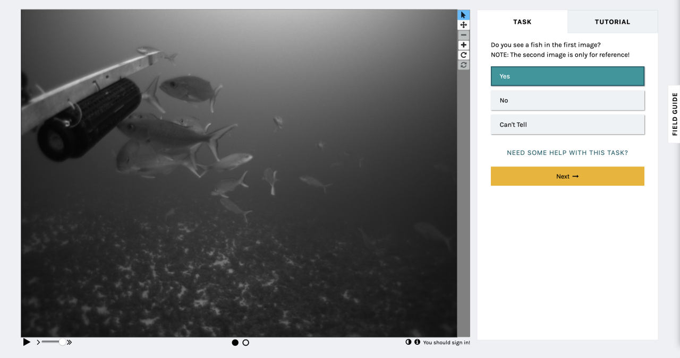Choose the No answer

click(567, 100)
